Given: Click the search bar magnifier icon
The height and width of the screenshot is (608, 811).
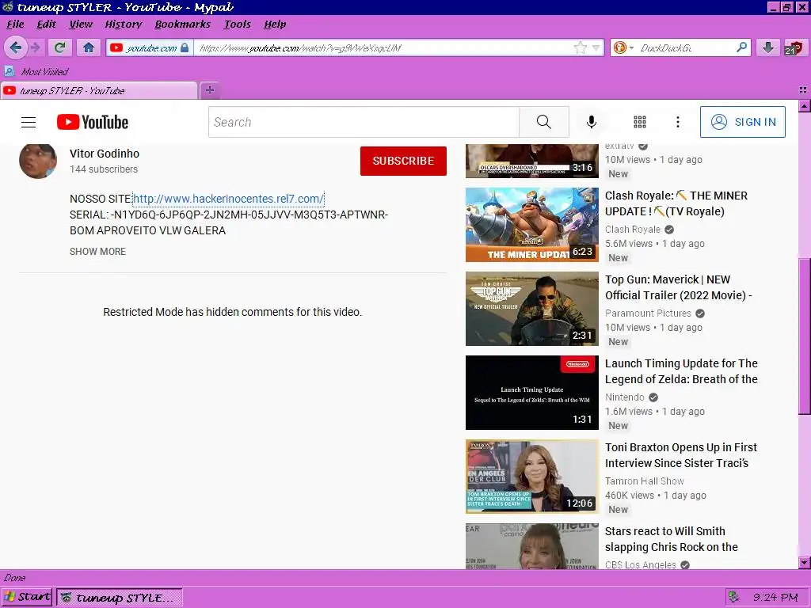Looking at the screenshot, I should tap(741, 47).
